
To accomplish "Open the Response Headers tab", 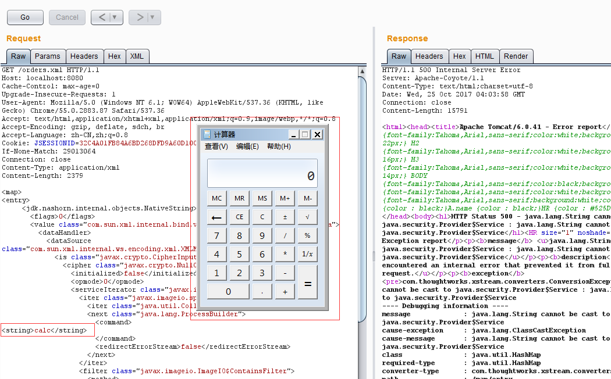I will [429, 56].
